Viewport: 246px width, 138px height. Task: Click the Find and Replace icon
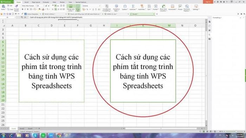(x=187, y=6)
